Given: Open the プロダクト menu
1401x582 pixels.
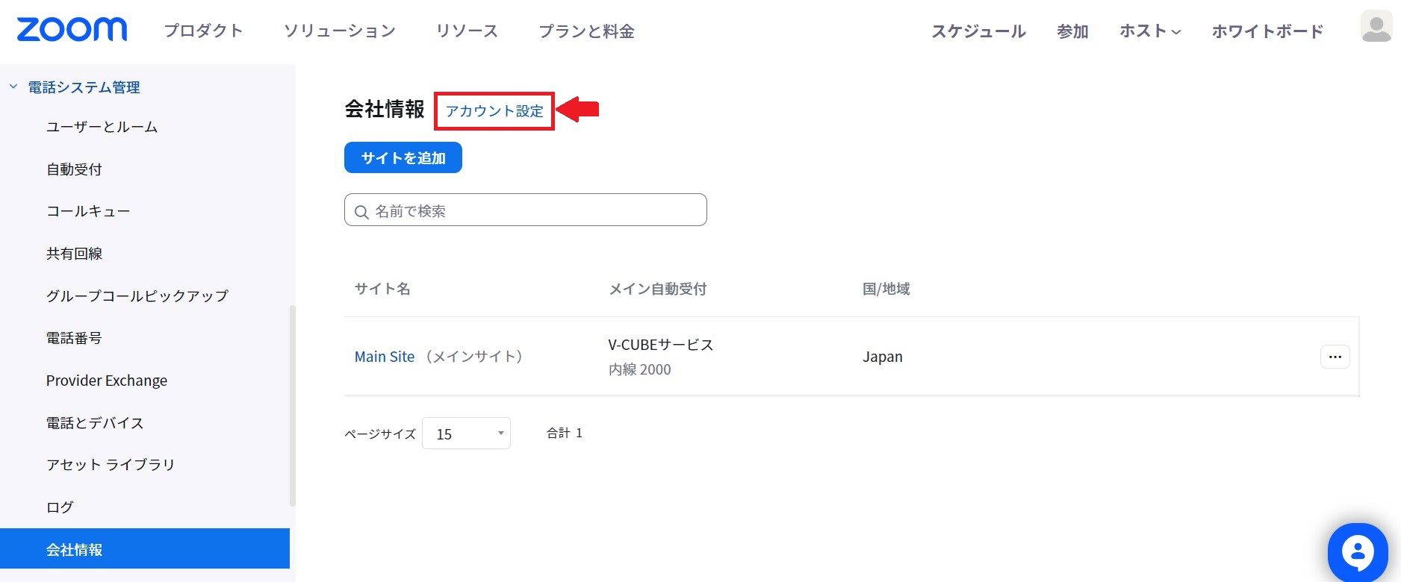Looking at the screenshot, I should [203, 31].
